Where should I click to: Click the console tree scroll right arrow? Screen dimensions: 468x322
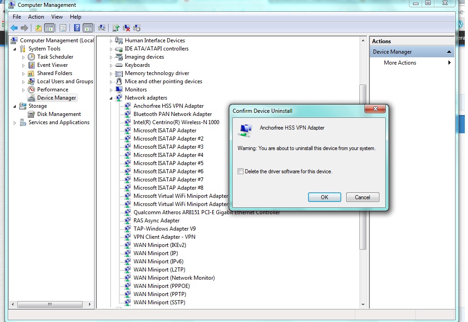(90, 304)
